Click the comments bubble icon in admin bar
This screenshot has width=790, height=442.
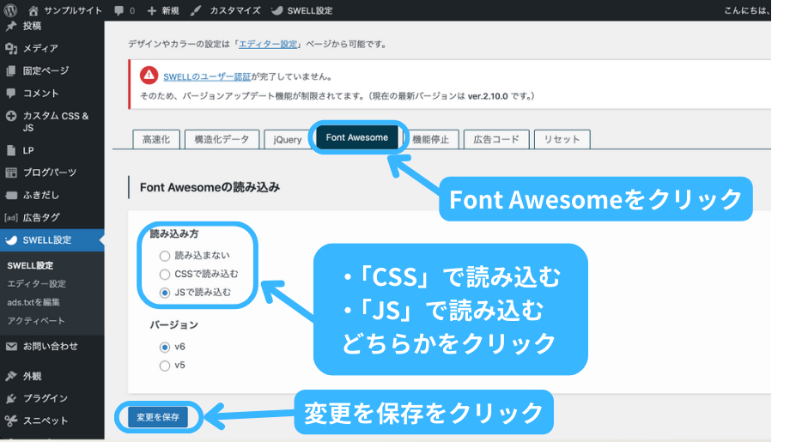[x=118, y=10]
